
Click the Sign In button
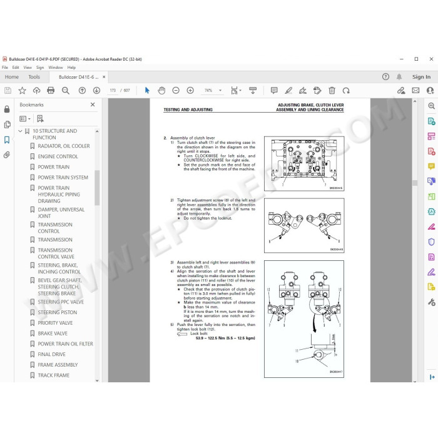(421, 77)
